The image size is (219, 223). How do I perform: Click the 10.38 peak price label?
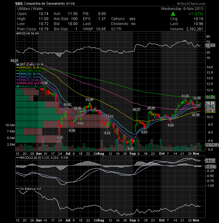click(x=151, y=108)
